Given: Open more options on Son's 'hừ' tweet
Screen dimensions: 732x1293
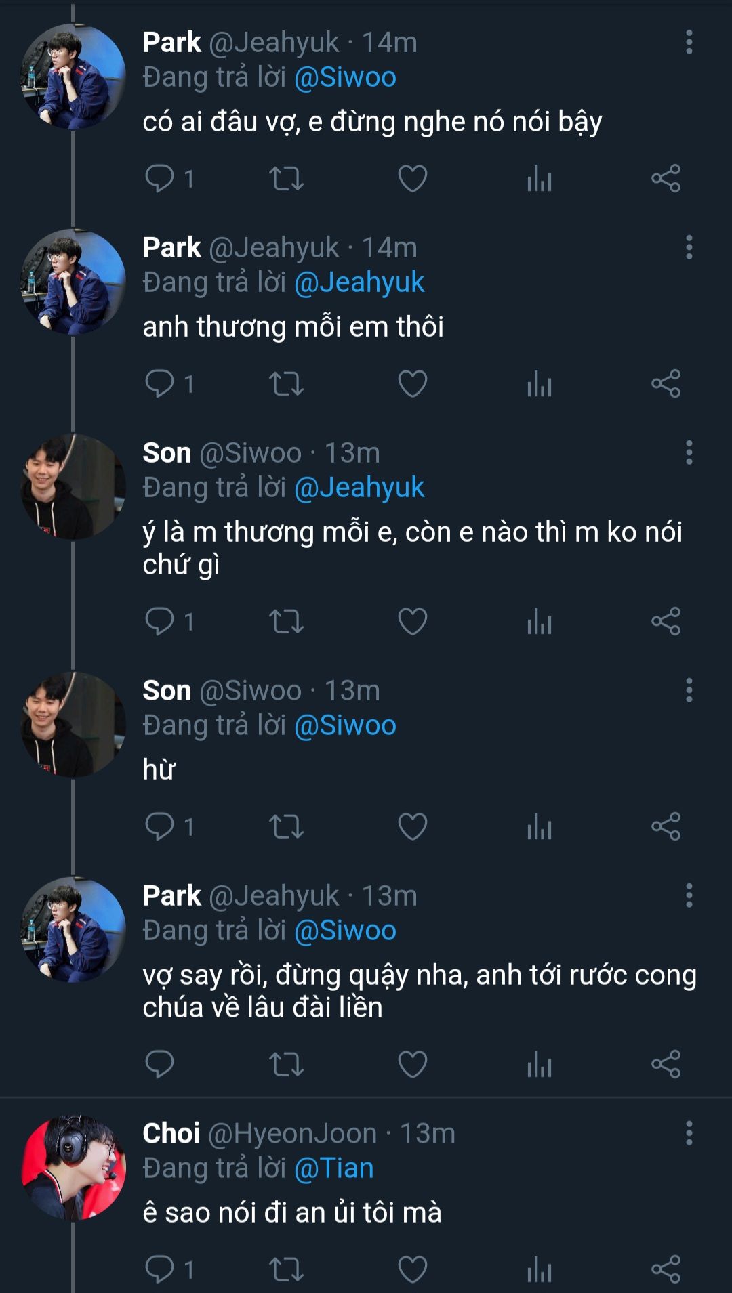Looking at the screenshot, I should click(x=689, y=690).
